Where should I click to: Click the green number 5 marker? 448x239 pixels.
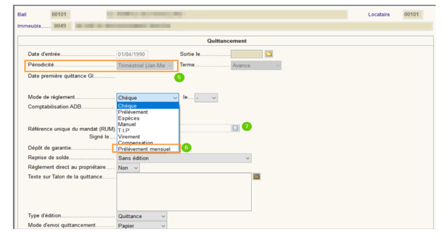[179, 77]
